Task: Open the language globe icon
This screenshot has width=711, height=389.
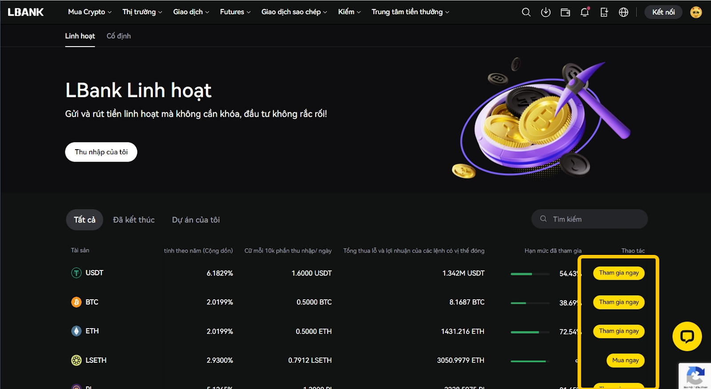Action: tap(623, 12)
